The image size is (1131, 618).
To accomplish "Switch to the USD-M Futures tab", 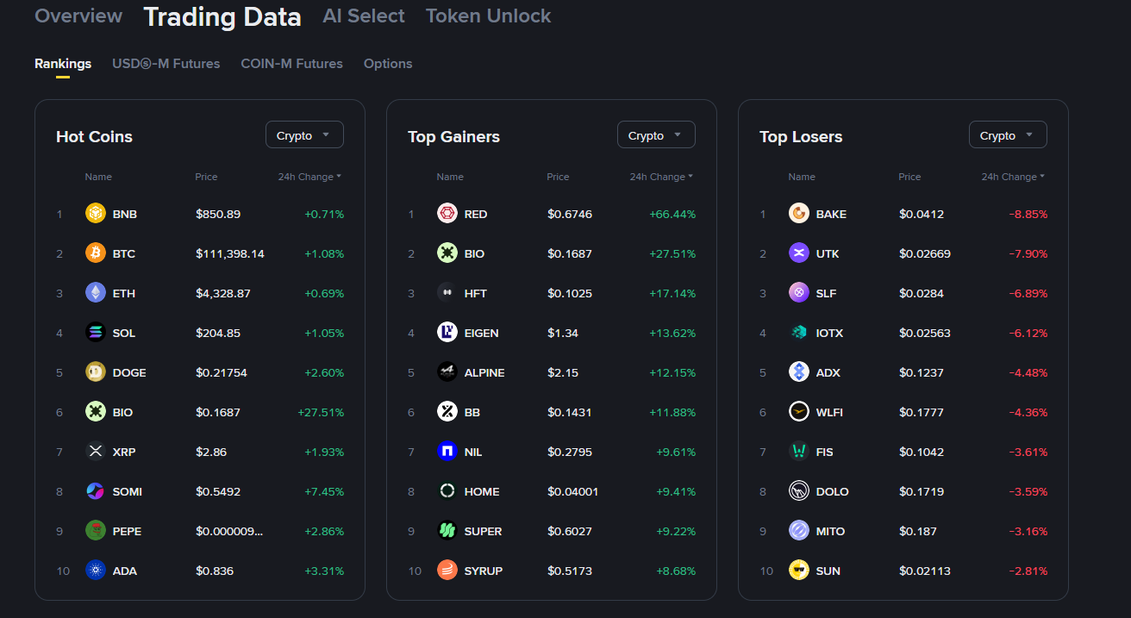I will [x=166, y=64].
